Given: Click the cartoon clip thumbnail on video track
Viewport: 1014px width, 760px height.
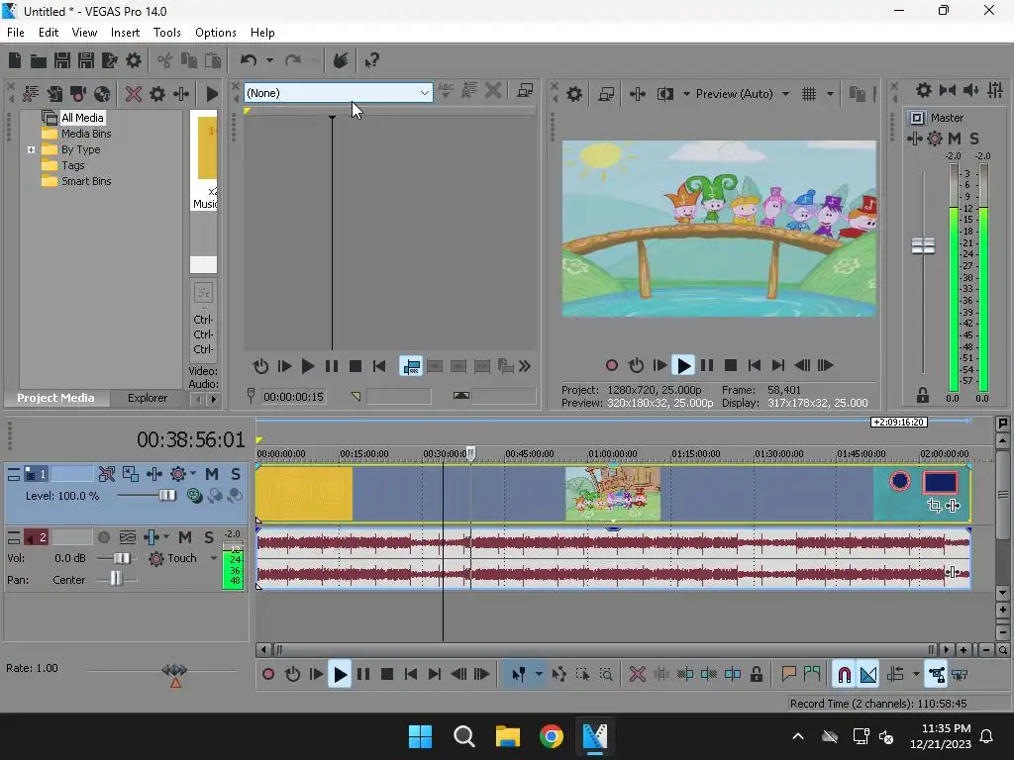Looking at the screenshot, I should [x=613, y=494].
